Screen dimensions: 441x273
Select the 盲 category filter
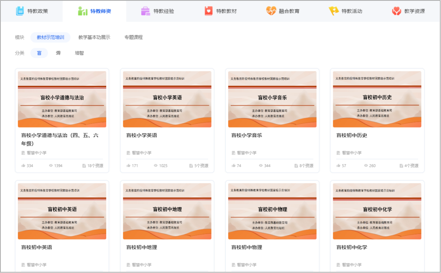(x=39, y=53)
